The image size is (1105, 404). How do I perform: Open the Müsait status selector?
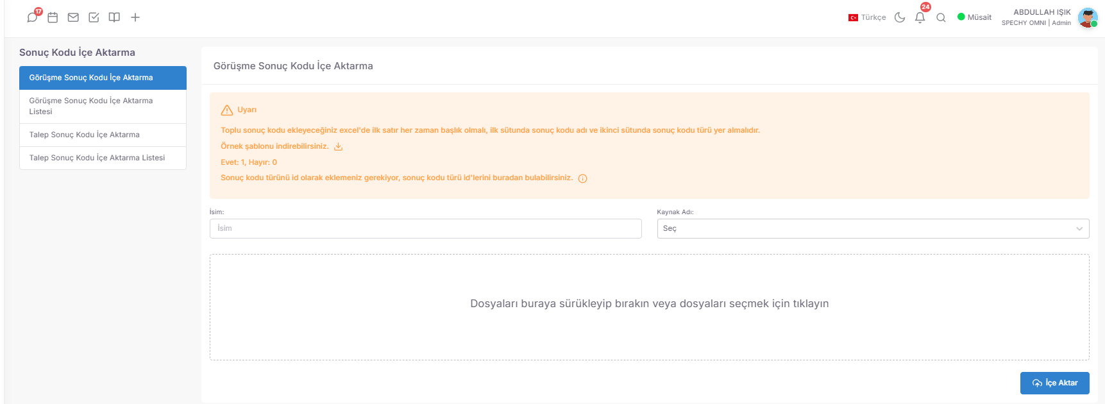[x=974, y=17]
